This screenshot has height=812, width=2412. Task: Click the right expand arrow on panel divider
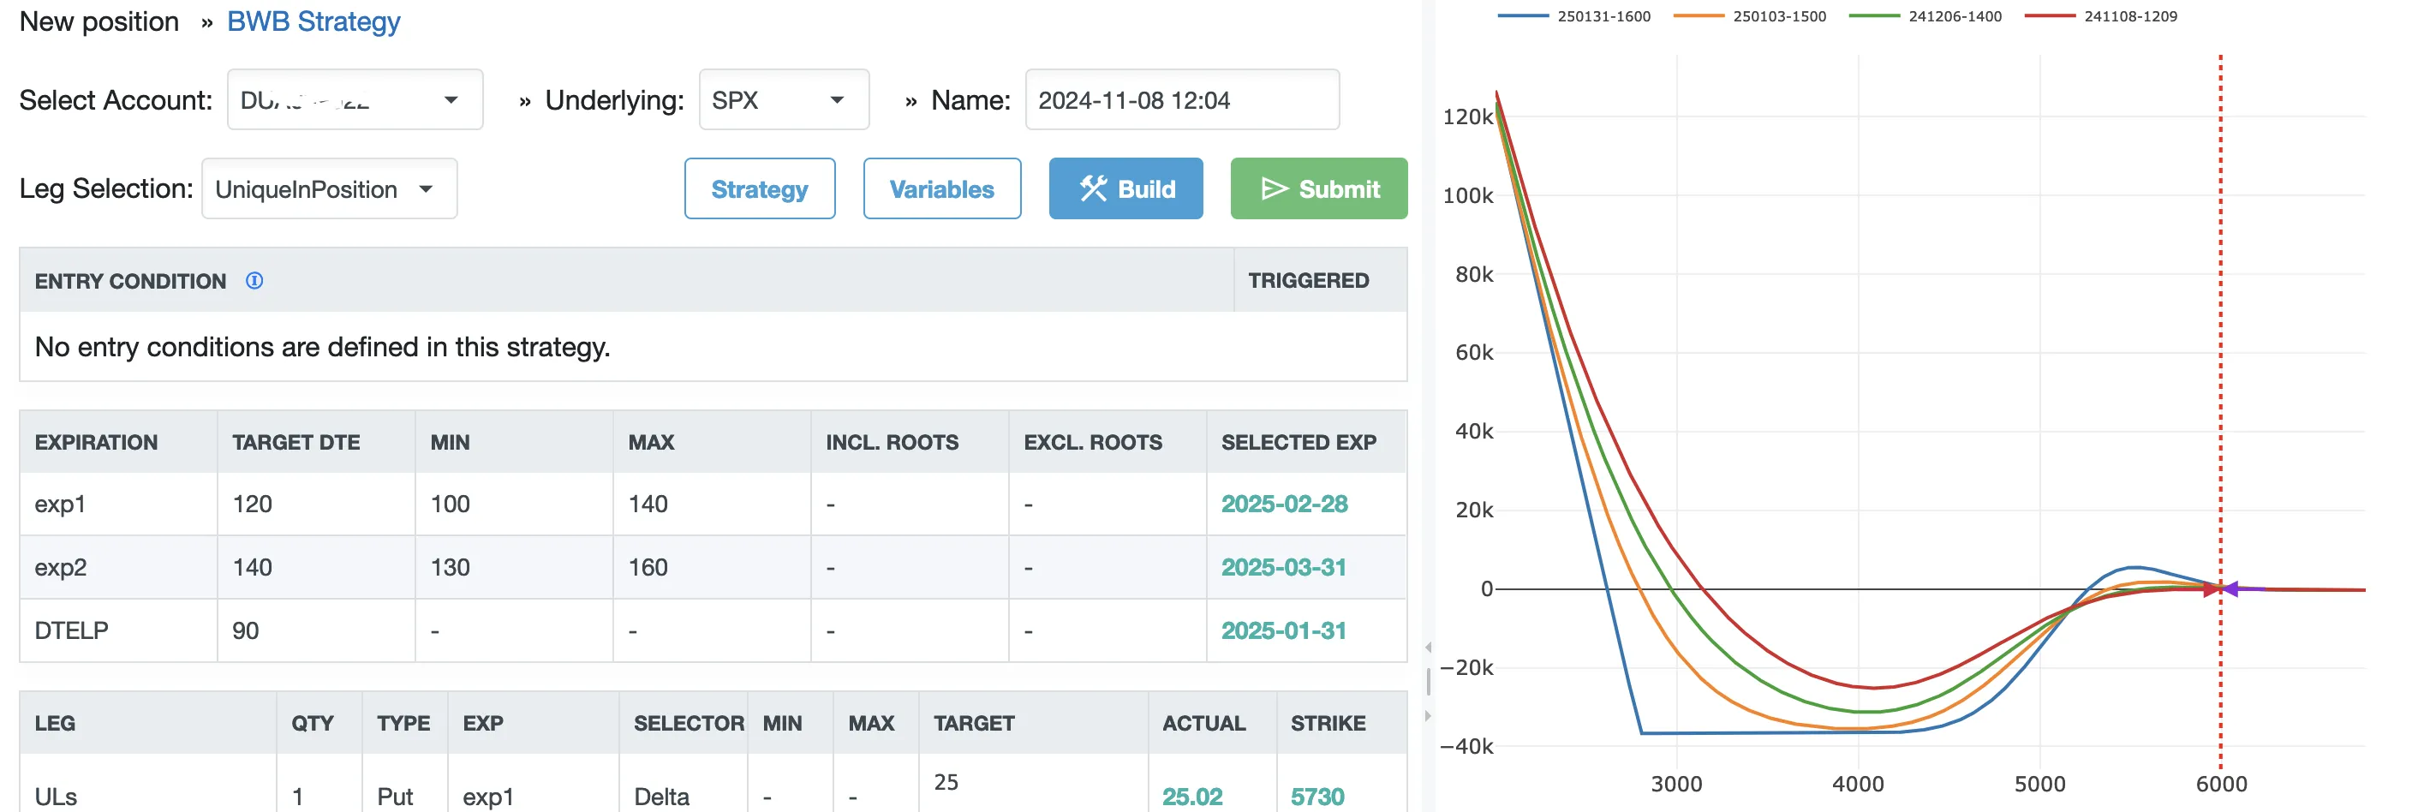[1427, 716]
